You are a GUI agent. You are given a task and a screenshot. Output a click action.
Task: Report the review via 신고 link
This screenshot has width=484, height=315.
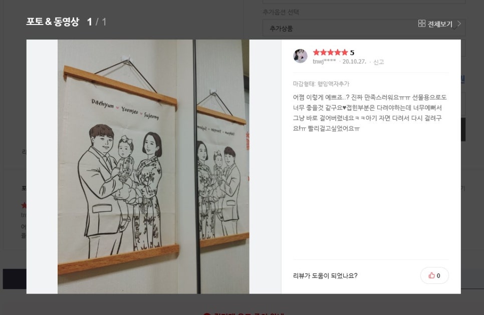[x=378, y=62]
